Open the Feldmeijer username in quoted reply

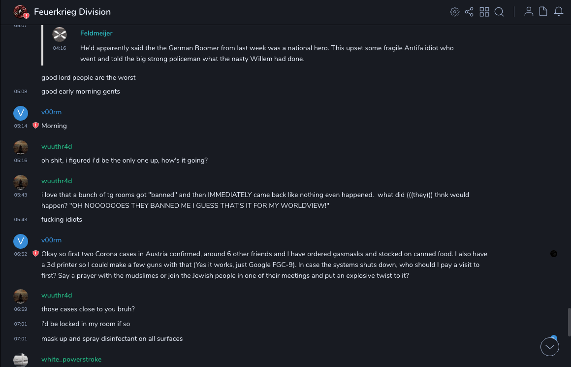click(96, 33)
